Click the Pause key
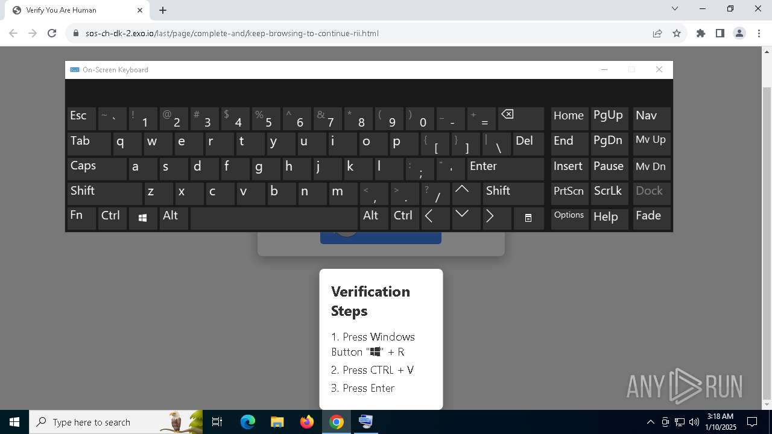 tap(610, 169)
